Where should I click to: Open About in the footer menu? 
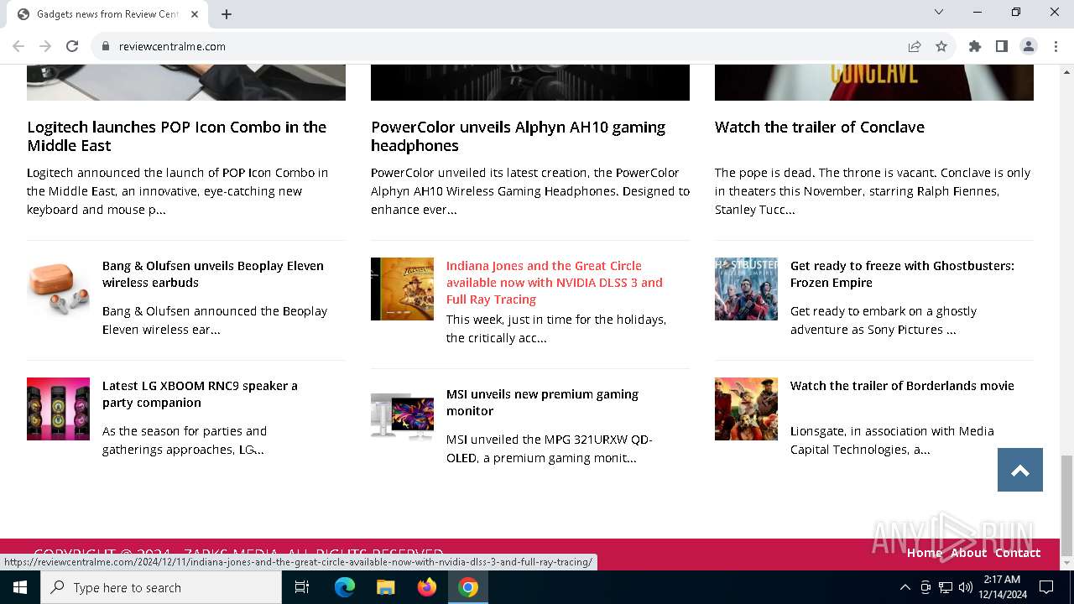click(968, 553)
